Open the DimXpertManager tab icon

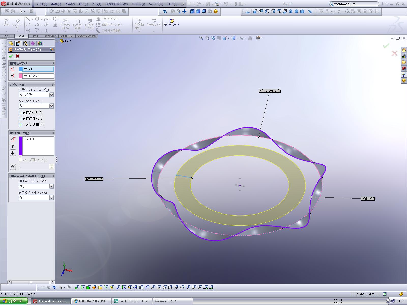(33, 43)
